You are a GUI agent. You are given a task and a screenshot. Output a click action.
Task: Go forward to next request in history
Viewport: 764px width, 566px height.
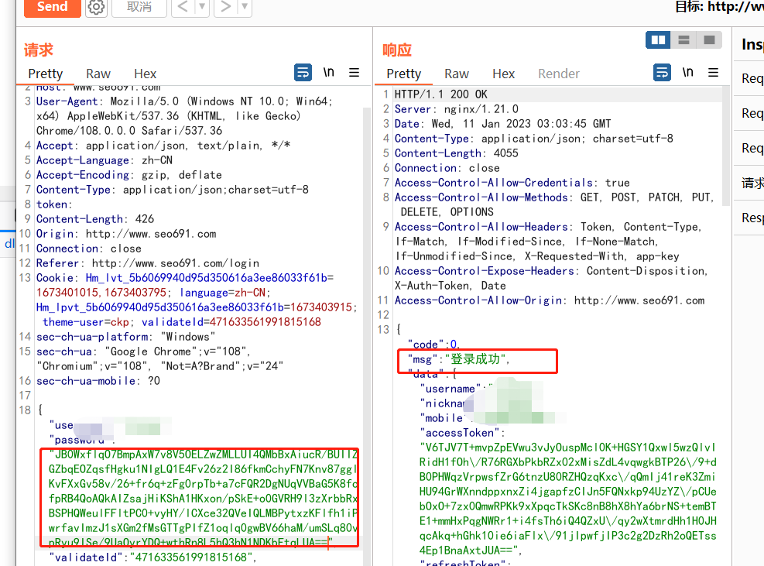225,7
